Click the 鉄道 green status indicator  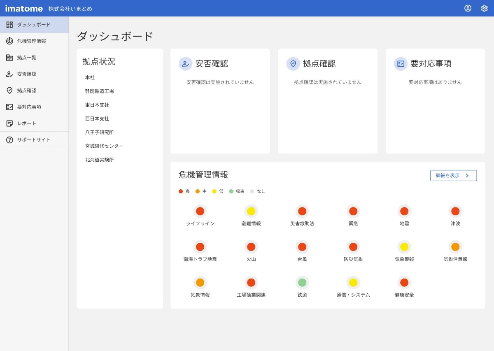302,283
